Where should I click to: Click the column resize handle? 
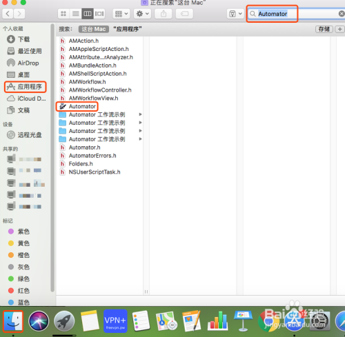(146, 292)
